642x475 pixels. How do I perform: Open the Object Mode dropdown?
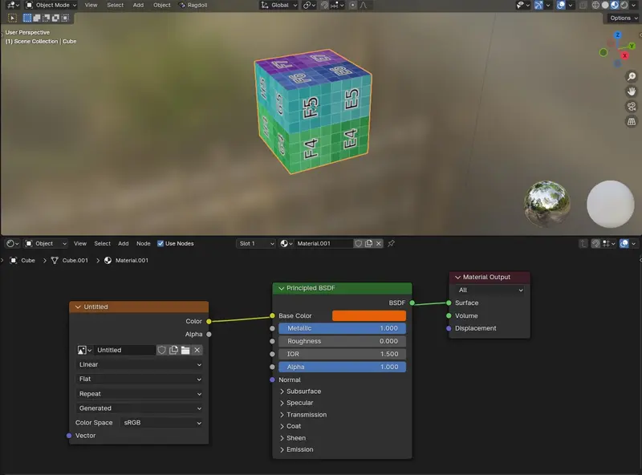click(51, 5)
